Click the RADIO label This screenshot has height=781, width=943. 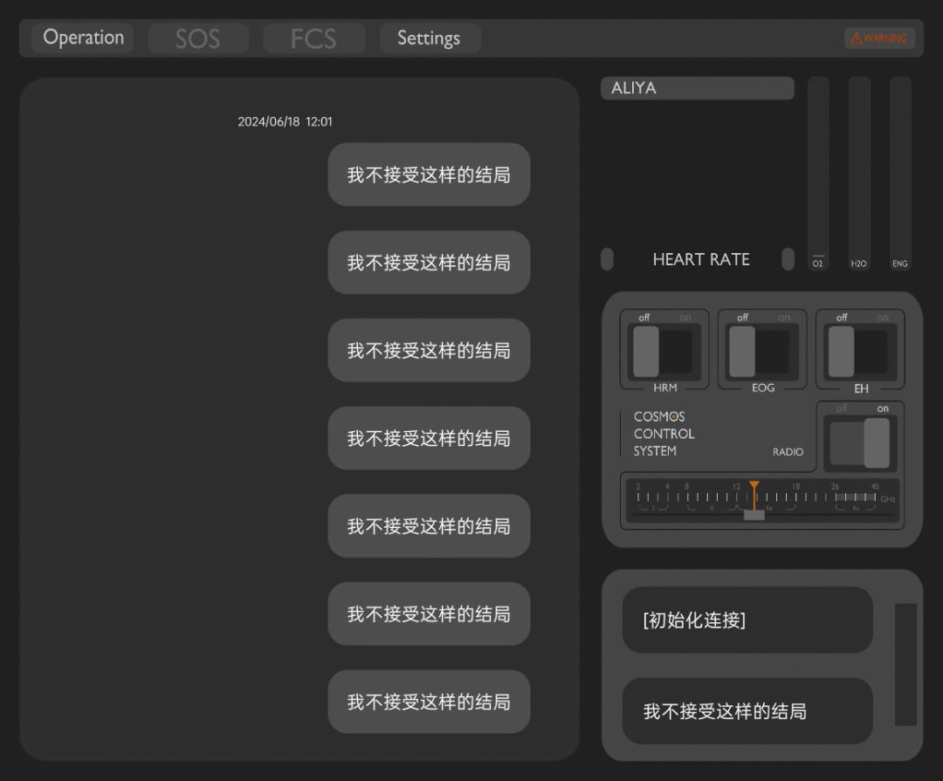[788, 452]
